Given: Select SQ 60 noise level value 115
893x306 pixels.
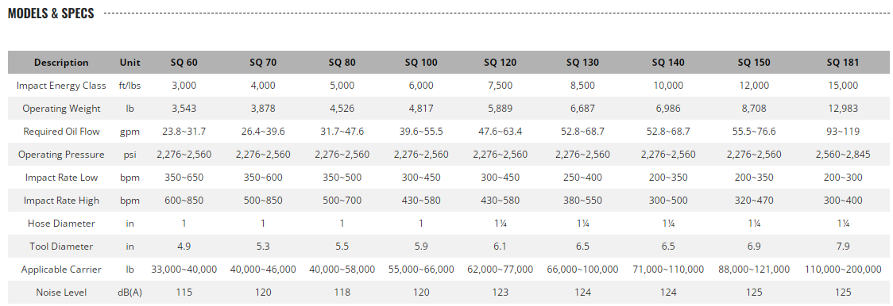Looking at the screenshot, I should pyautogui.click(x=184, y=293).
